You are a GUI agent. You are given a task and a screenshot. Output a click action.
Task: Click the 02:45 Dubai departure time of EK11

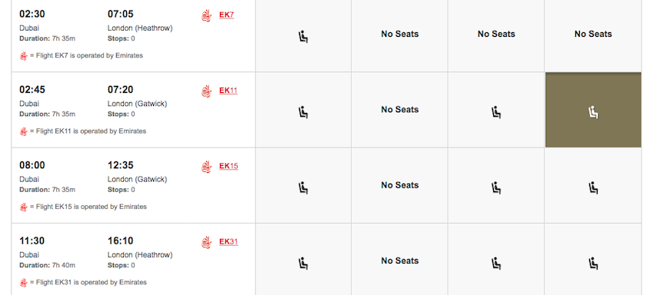pyautogui.click(x=32, y=90)
